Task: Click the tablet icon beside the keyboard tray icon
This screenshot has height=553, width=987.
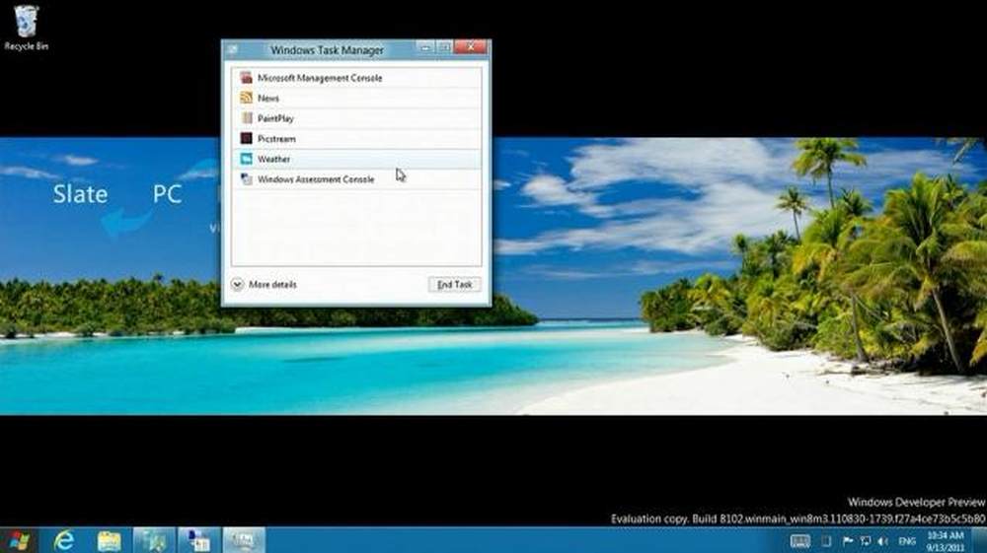Action: 826,541
